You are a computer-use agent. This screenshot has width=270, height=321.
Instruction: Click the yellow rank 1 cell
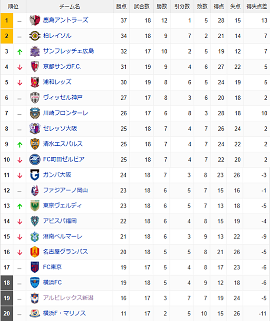pos(7,20)
